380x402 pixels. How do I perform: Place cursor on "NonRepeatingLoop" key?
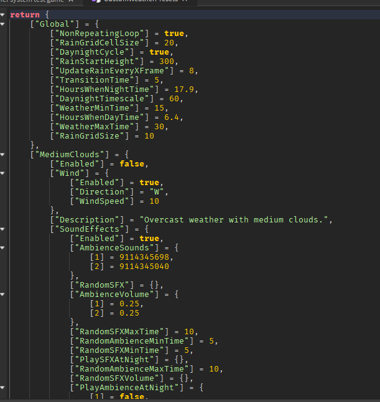point(100,34)
